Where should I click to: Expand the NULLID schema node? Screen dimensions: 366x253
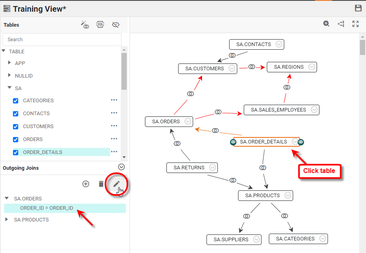10,76
